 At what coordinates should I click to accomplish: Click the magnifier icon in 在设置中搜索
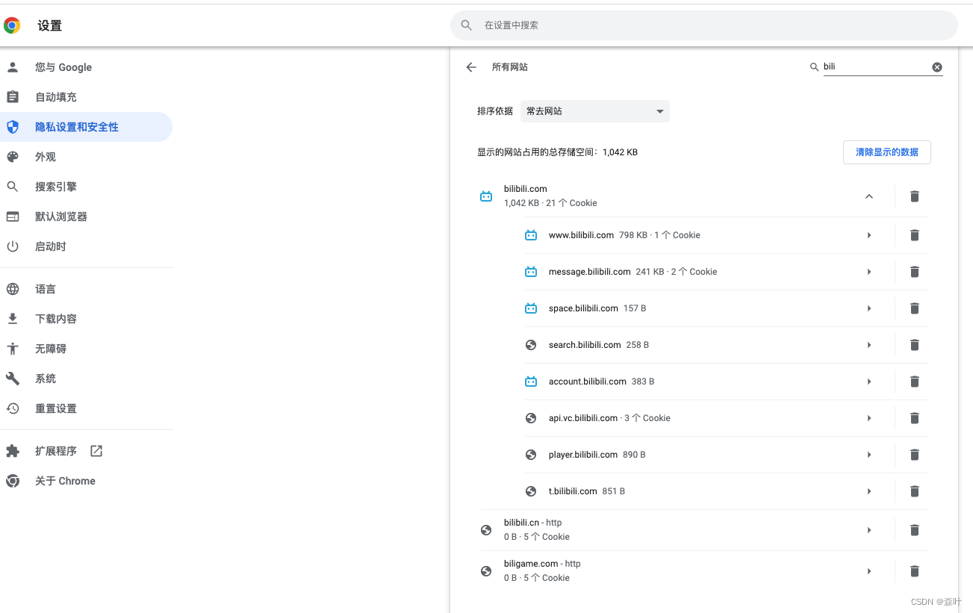pyautogui.click(x=467, y=25)
